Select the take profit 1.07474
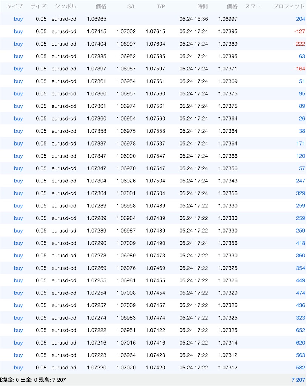The width and height of the screenshot is (307, 386). 155,318
